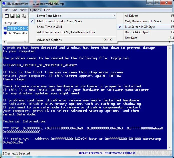Click the '2 Crashes, 1 Selected' status text
Screen dimensions: 174x158
[x=16, y=153]
